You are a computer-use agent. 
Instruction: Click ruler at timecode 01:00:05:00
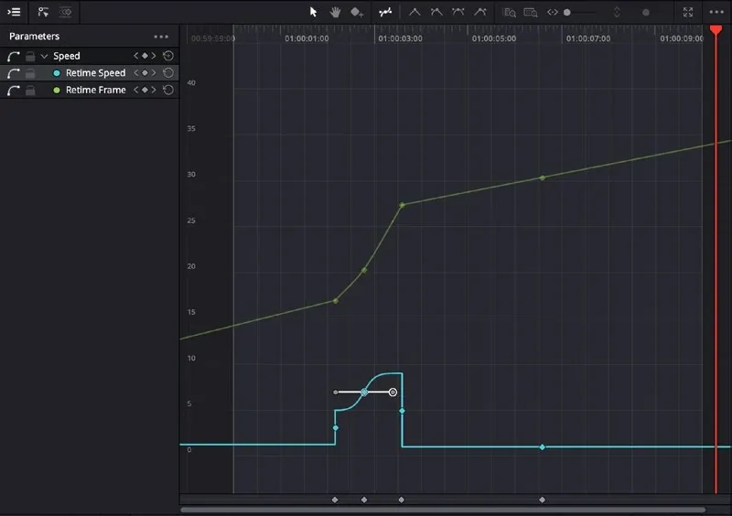[x=494, y=38]
